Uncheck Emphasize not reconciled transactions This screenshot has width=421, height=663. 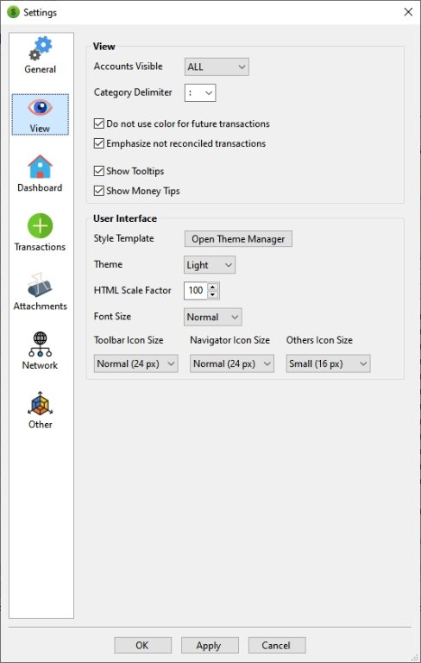[99, 143]
